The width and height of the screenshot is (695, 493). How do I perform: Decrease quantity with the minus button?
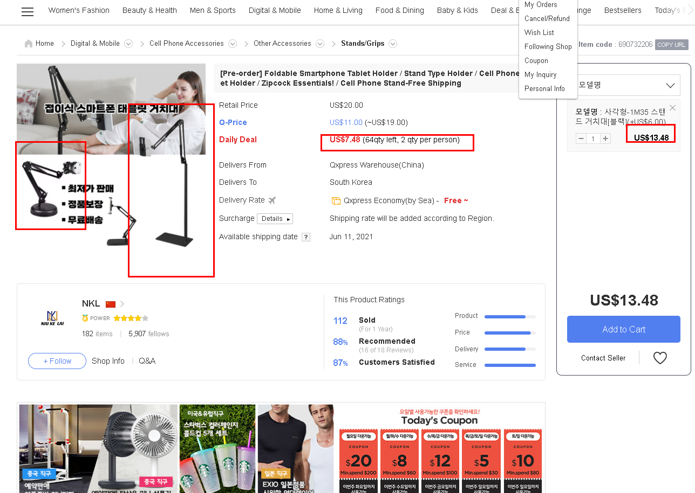click(581, 138)
